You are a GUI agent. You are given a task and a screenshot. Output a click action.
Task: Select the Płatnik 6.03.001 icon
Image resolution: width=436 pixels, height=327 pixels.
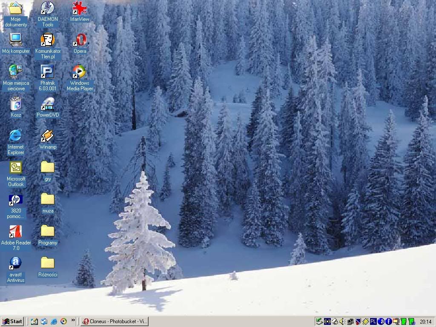(x=48, y=72)
